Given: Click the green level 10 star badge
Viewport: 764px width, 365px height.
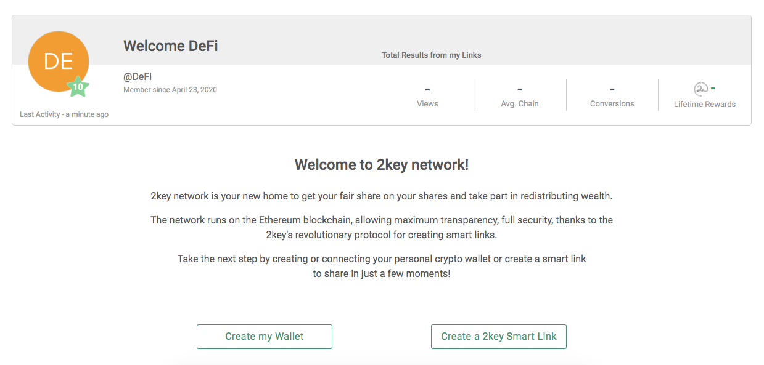Looking at the screenshot, I should click(78, 87).
